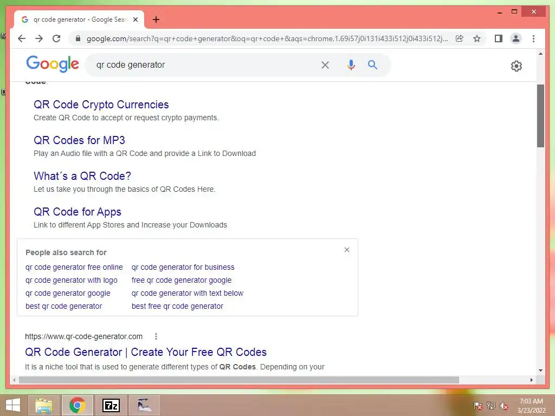
Task: Share this page from address bar
Action: (460, 38)
